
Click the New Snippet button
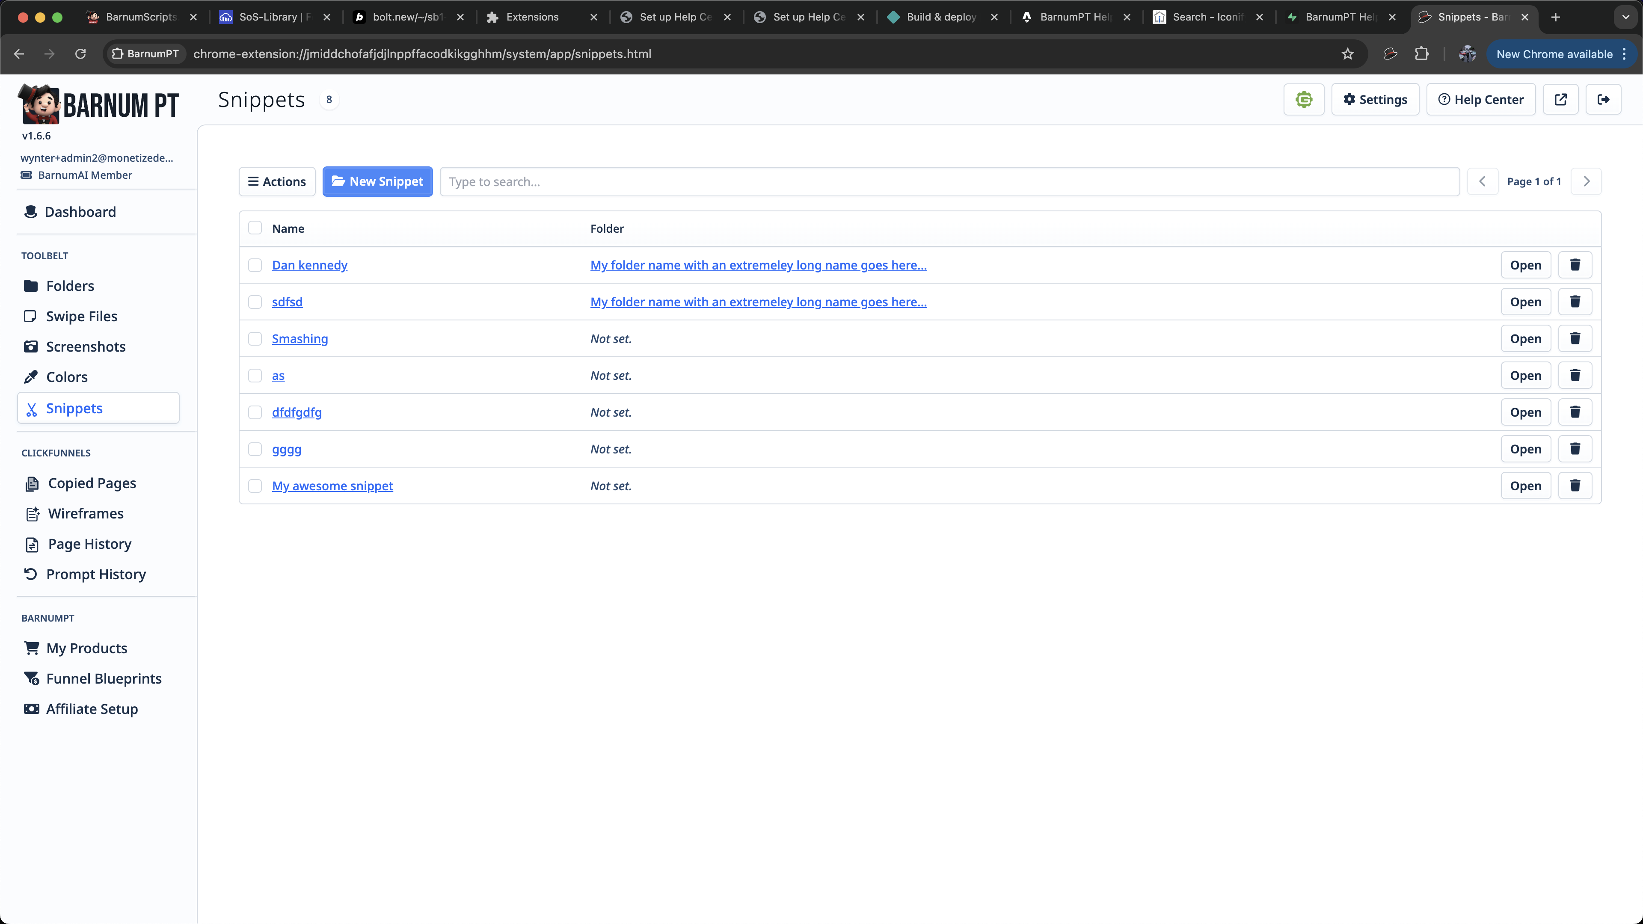point(377,182)
